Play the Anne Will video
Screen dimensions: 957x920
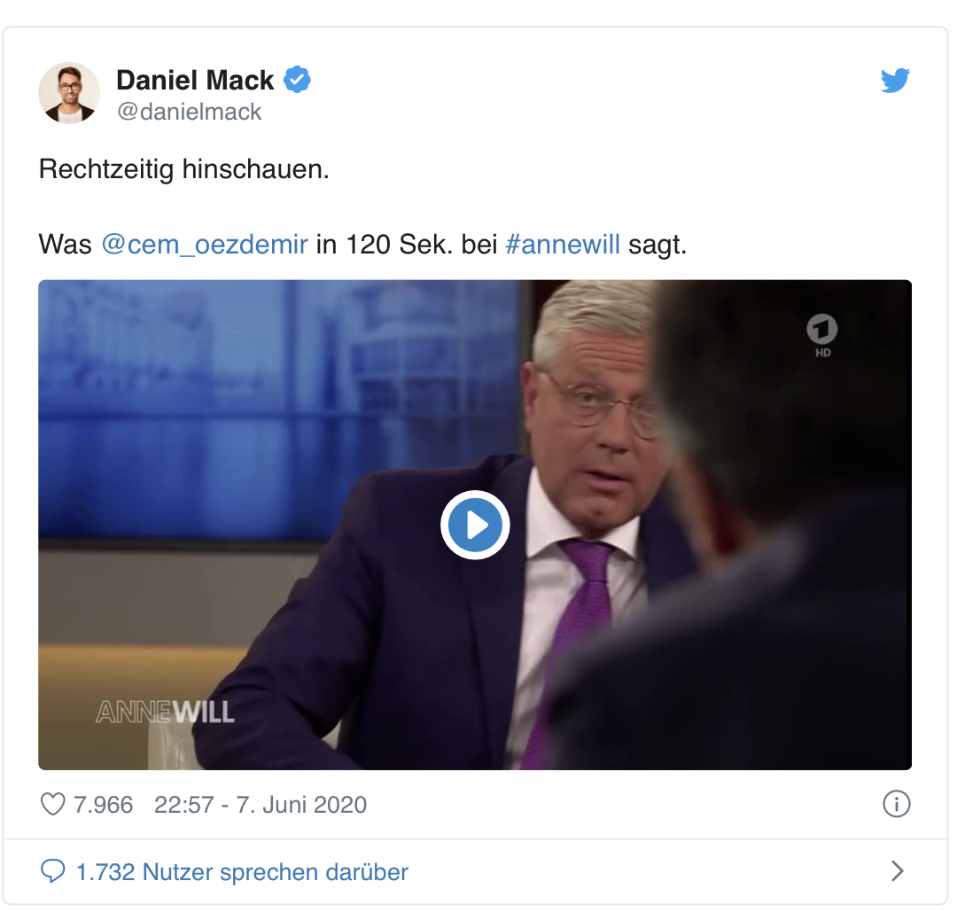475,525
